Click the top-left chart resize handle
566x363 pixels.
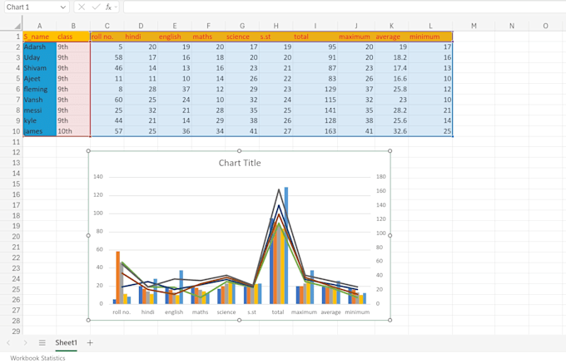(x=88, y=151)
